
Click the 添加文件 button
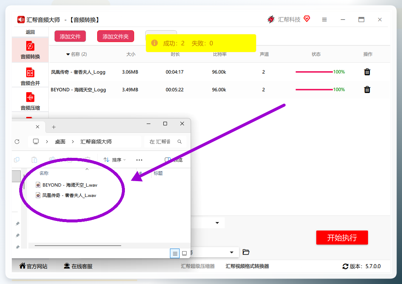click(x=70, y=37)
